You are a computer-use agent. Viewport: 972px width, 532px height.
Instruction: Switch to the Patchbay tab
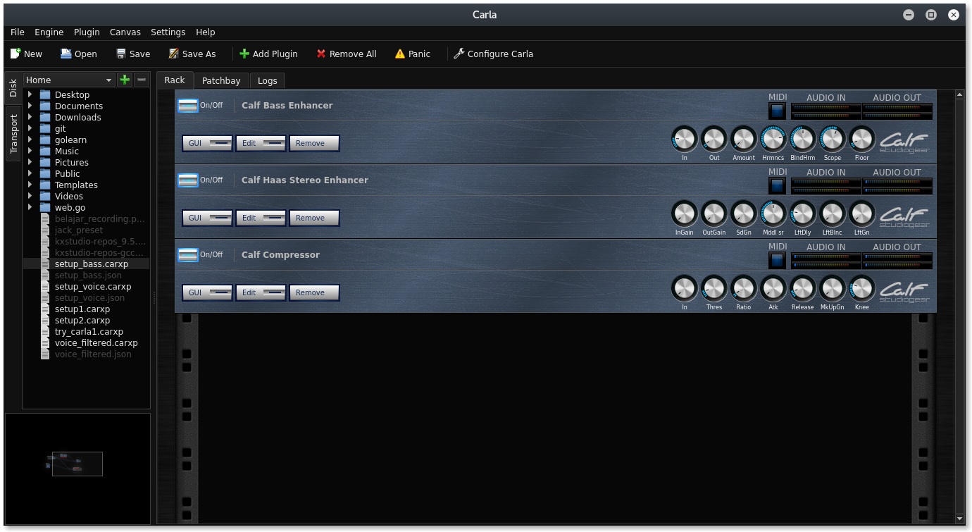click(220, 80)
